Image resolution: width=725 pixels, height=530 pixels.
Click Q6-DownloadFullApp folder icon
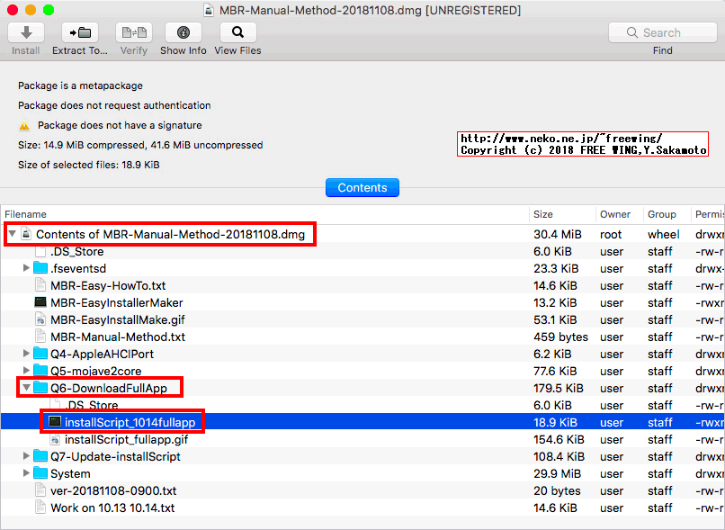pyautogui.click(x=40, y=388)
